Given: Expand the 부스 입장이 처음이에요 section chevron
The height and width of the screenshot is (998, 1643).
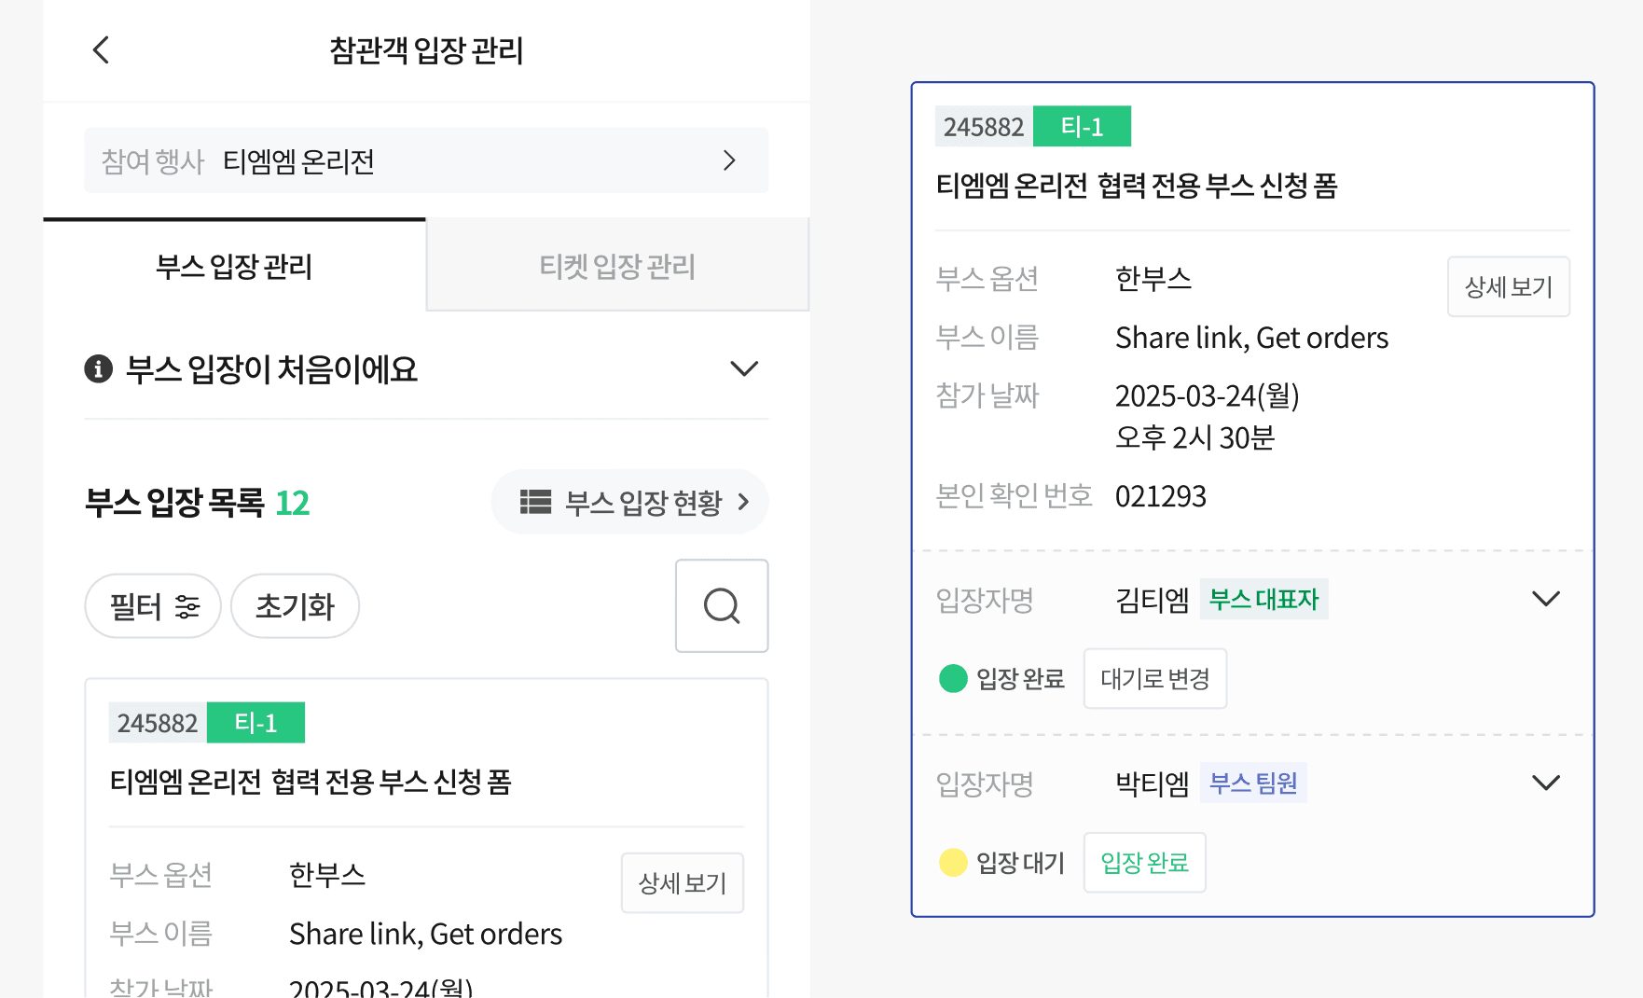Looking at the screenshot, I should pyautogui.click(x=743, y=368).
